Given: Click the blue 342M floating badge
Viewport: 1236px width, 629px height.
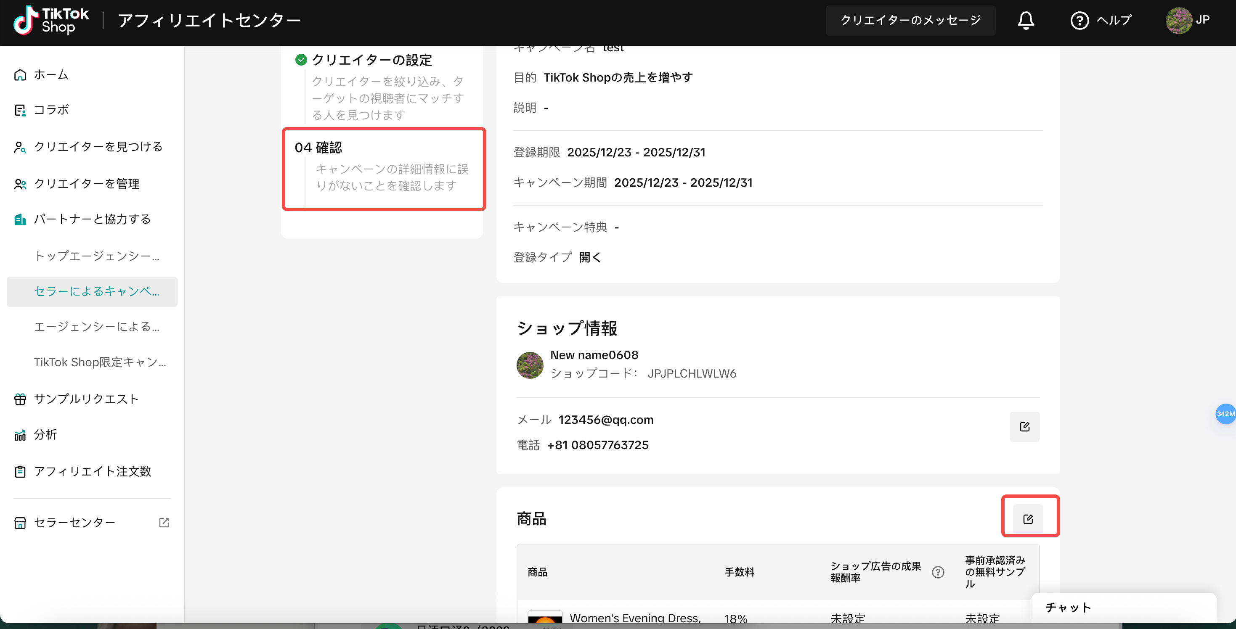Looking at the screenshot, I should (1225, 414).
